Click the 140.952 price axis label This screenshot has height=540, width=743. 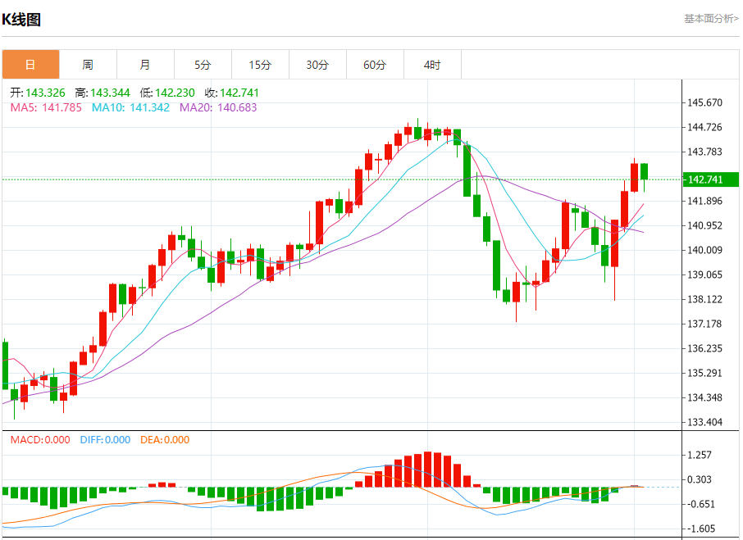tap(704, 225)
